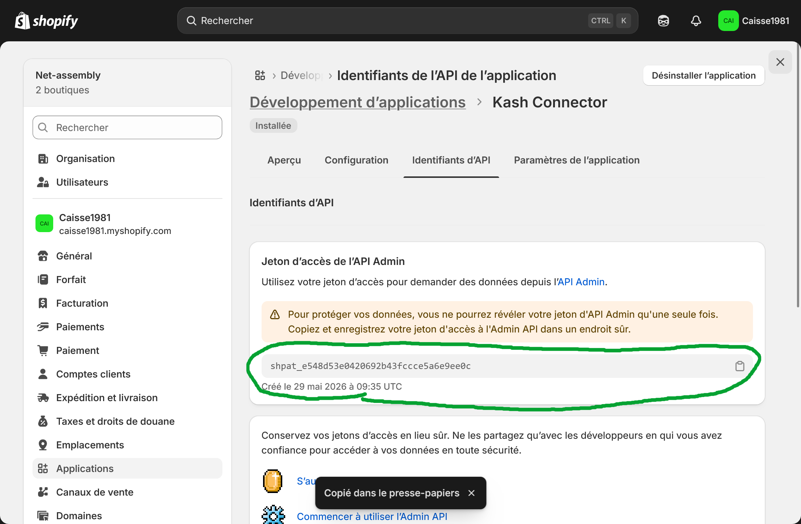Select Applications in the sidebar
This screenshot has width=801, height=524.
coord(127,469)
